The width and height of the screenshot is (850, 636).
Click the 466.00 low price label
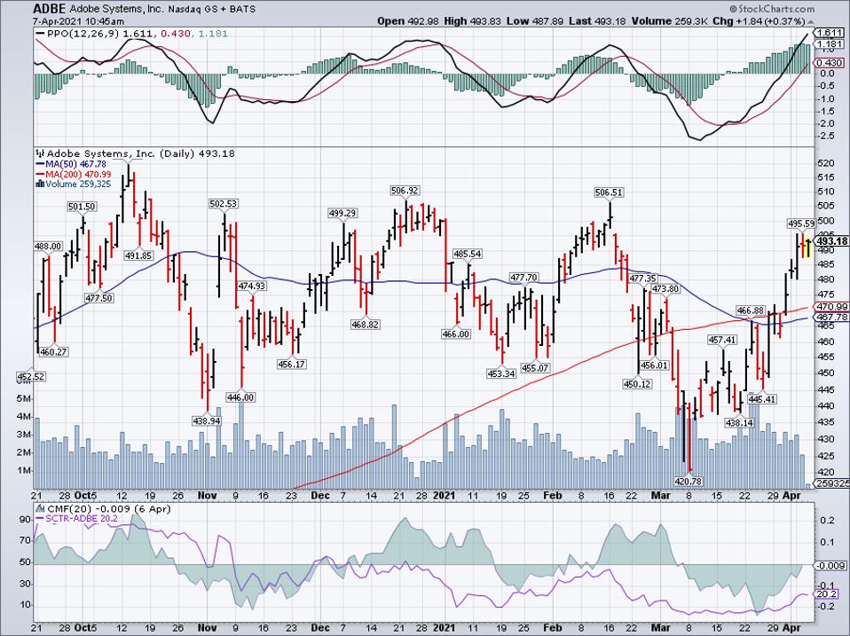[x=456, y=334]
